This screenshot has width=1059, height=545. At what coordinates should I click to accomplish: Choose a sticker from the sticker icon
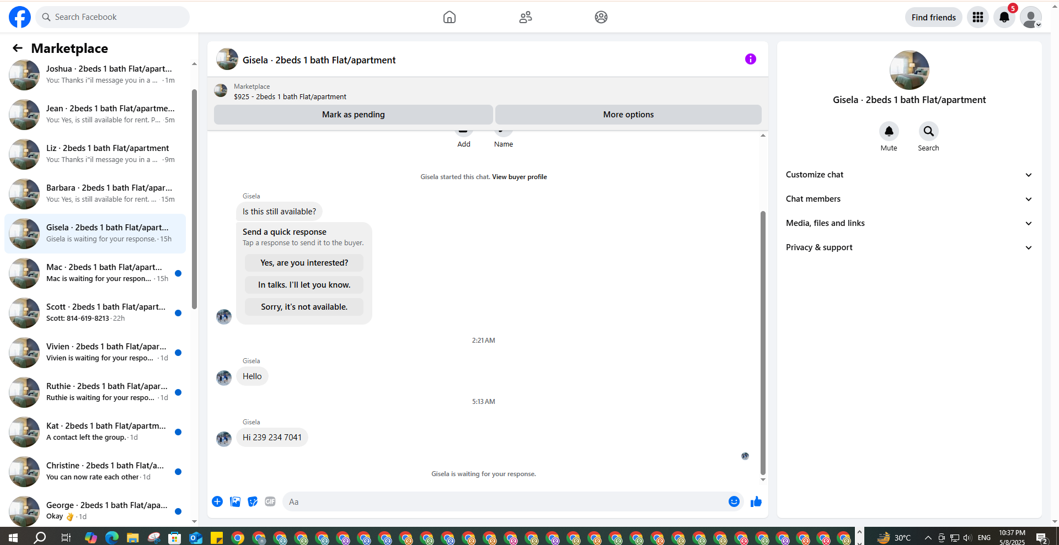[253, 501]
